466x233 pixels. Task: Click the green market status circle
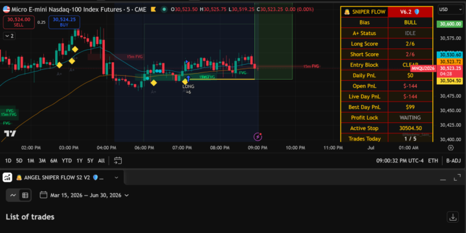point(164,10)
